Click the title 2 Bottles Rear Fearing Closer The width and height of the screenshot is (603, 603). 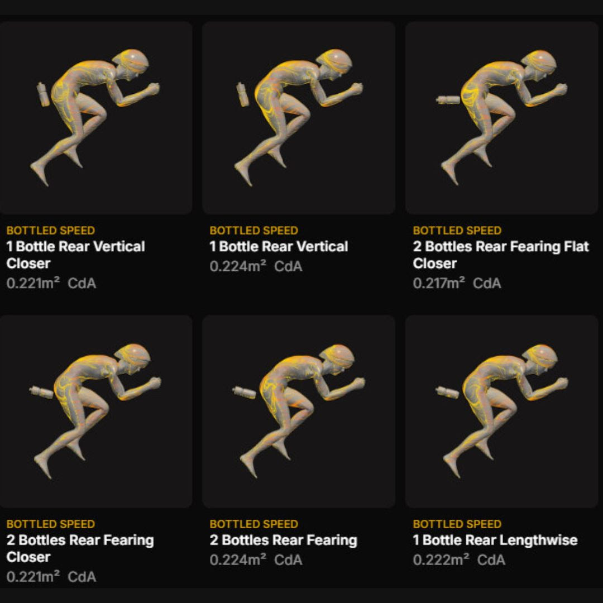(x=80, y=548)
